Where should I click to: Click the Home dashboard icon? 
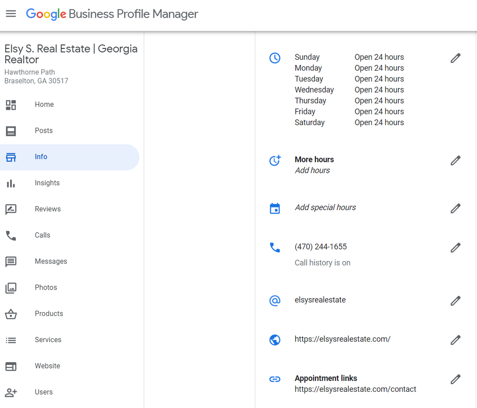(x=11, y=105)
